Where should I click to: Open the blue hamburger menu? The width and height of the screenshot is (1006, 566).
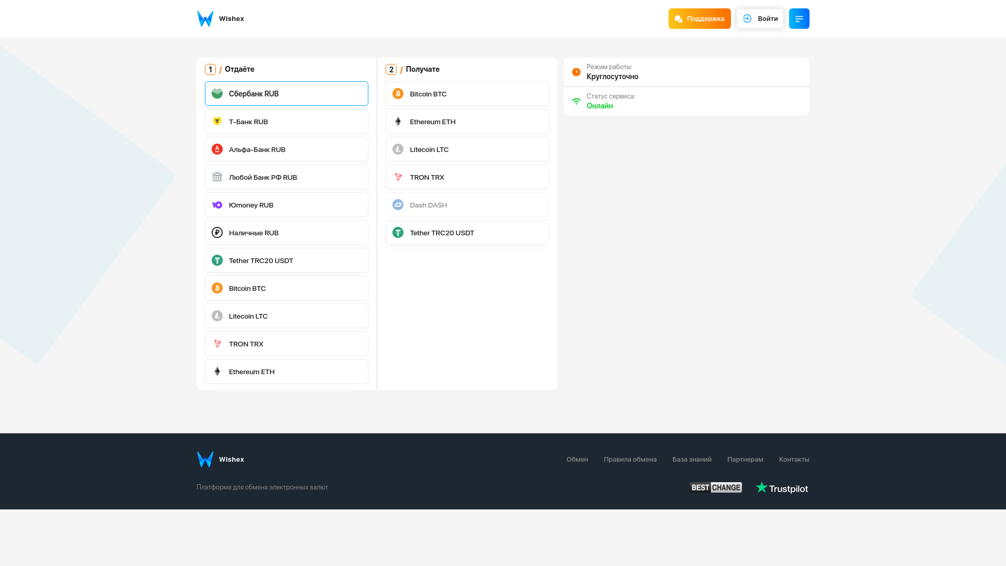(x=799, y=19)
